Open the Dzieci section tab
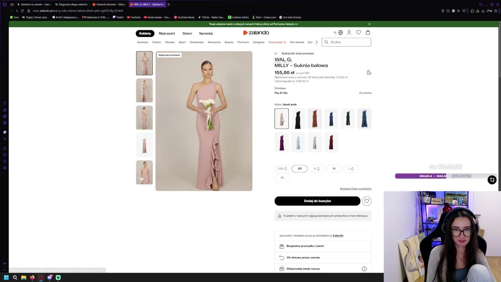Viewport: 501px width, 282px height. point(187,33)
